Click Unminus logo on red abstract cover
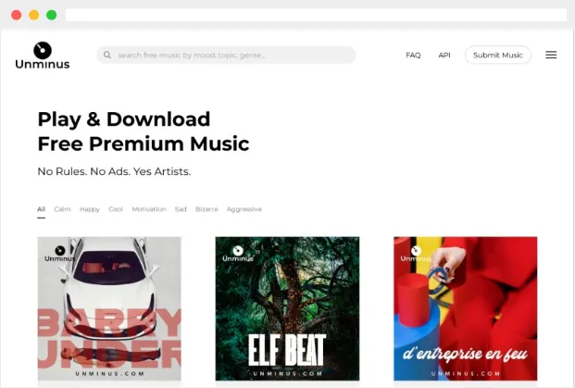 (x=416, y=254)
